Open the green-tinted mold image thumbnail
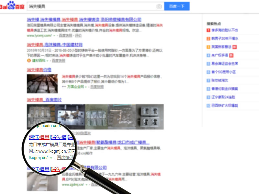The height and width of the screenshot is (194, 259). 96,117
